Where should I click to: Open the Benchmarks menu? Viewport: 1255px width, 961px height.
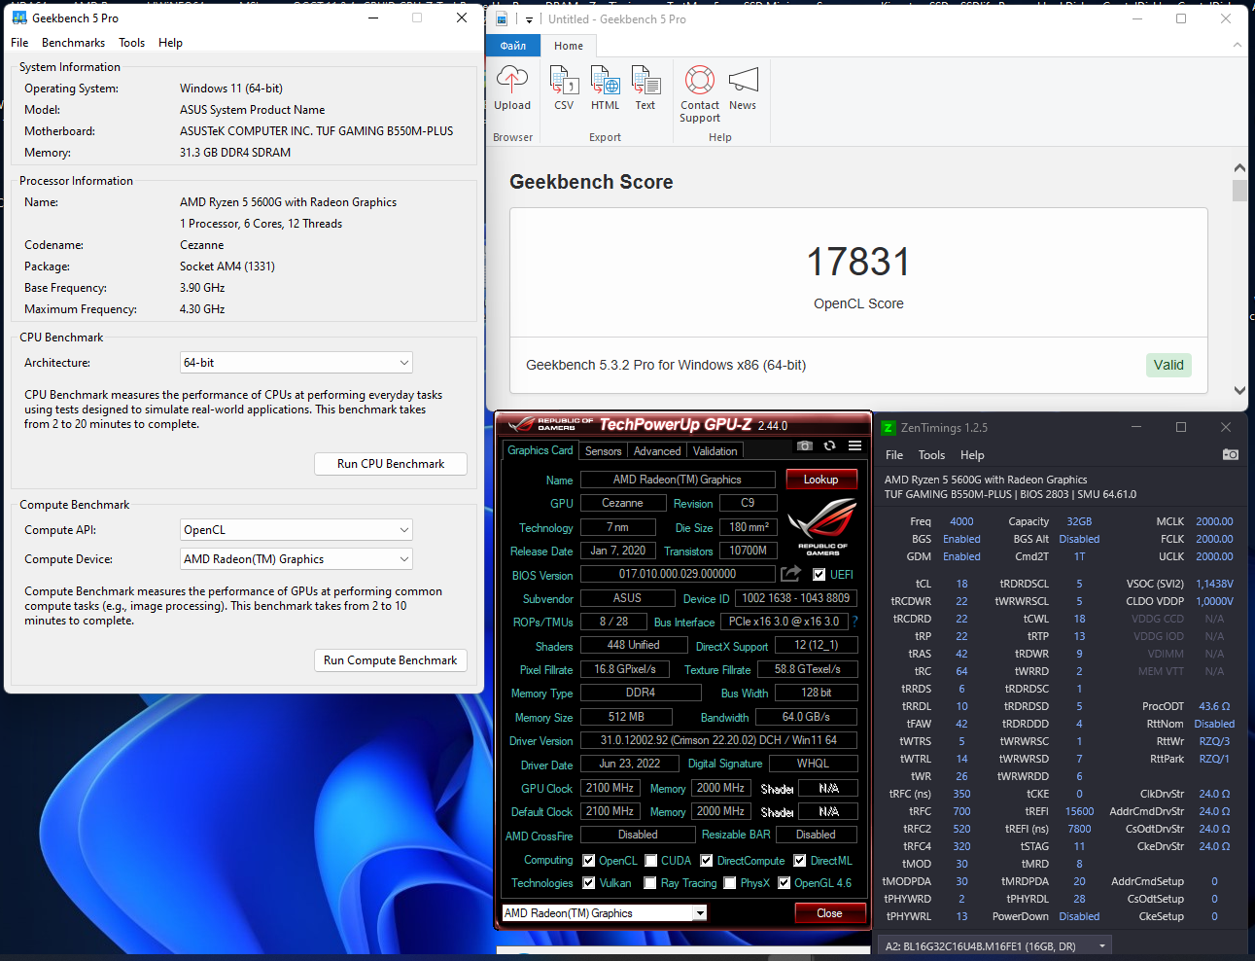click(73, 43)
